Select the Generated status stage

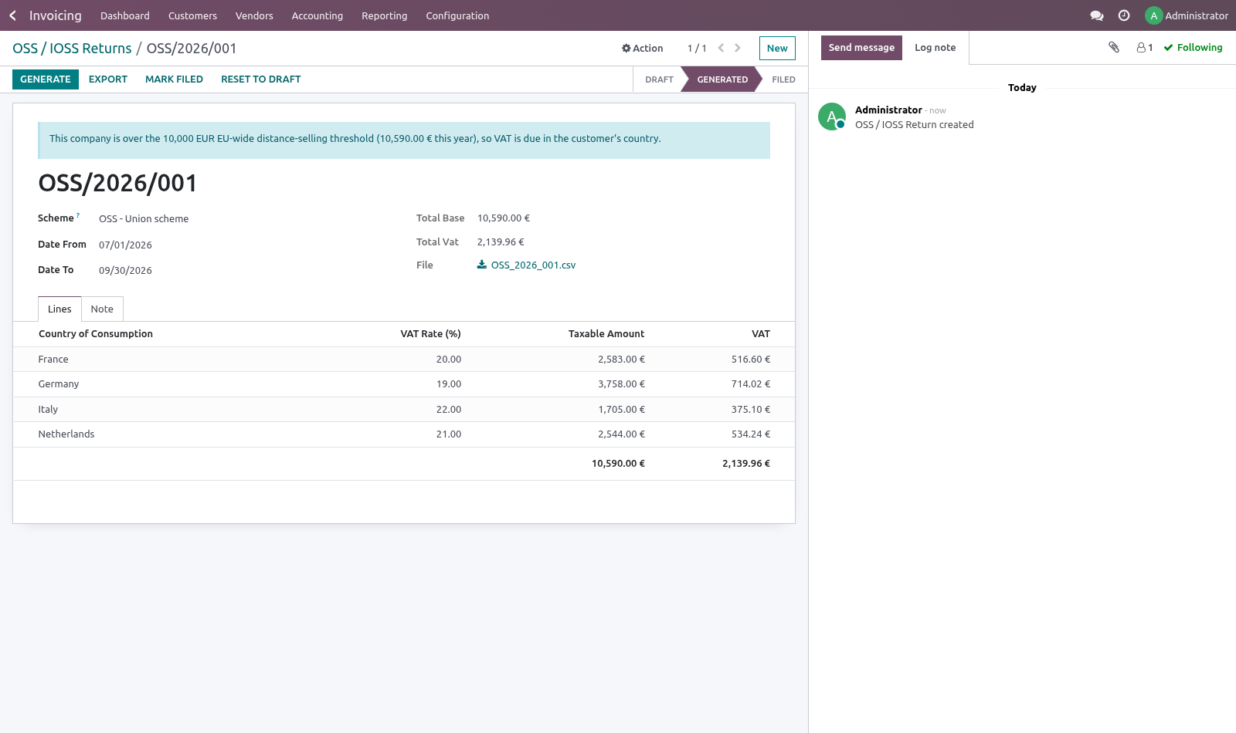coord(722,79)
